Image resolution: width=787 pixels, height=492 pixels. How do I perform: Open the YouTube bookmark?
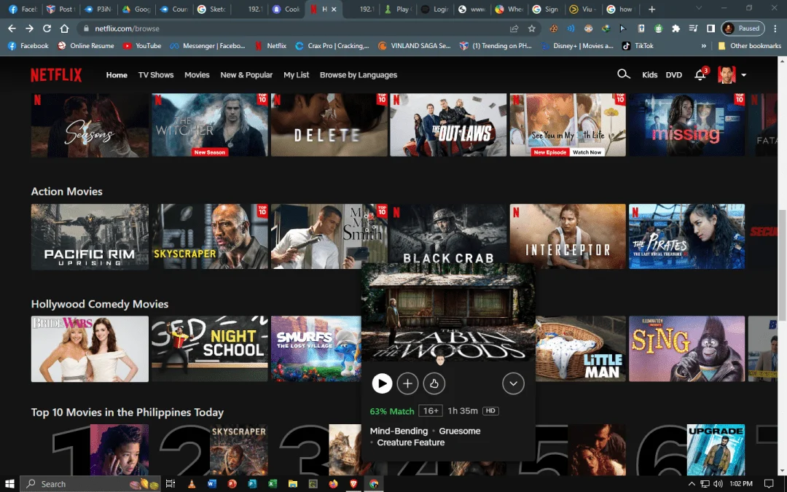click(143, 46)
